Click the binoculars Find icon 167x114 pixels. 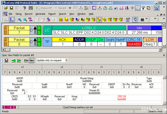coord(142,20)
